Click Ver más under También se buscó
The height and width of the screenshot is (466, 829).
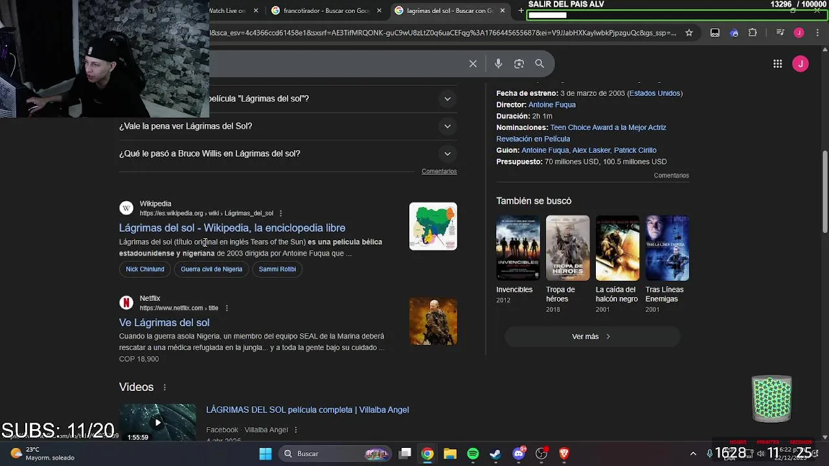593,337
